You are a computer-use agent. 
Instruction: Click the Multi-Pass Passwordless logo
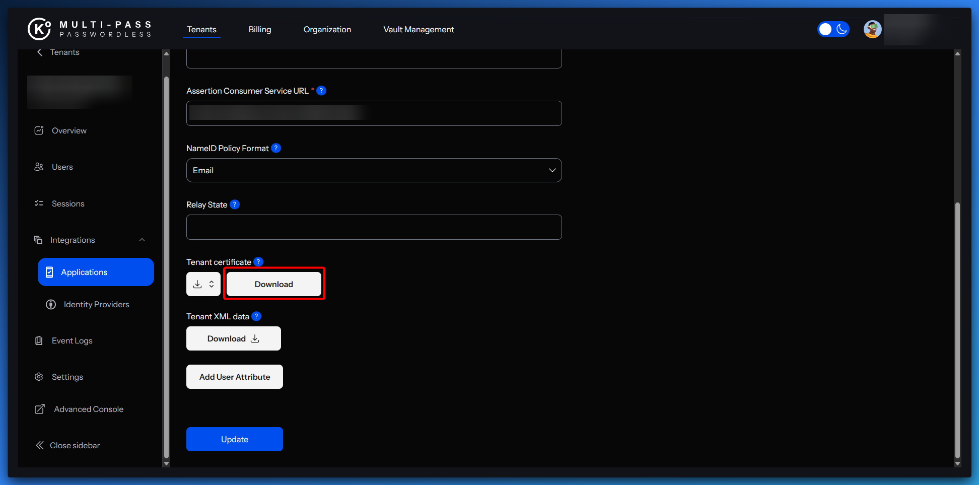(90, 29)
